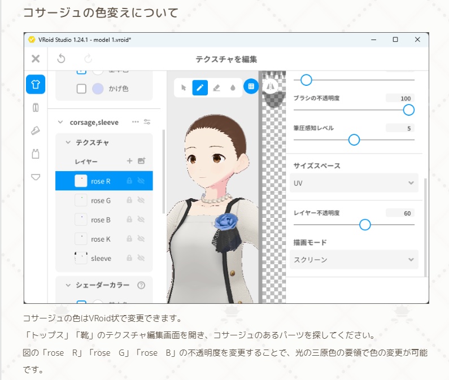Click the redo arrow icon
Viewport: 449px width, 380px height.
coord(88,59)
